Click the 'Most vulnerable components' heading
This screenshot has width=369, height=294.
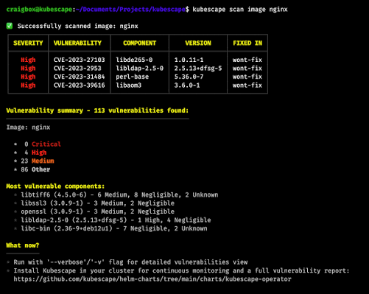tap(55, 186)
